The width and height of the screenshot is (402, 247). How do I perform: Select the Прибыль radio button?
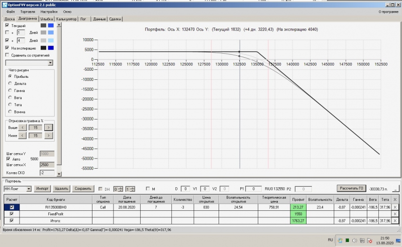pyautogui.click(x=10, y=76)
